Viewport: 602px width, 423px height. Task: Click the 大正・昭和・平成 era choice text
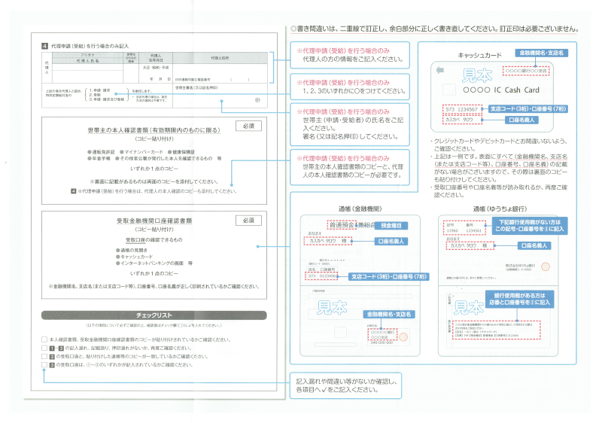pyautogui.click(x=156, y=67)
